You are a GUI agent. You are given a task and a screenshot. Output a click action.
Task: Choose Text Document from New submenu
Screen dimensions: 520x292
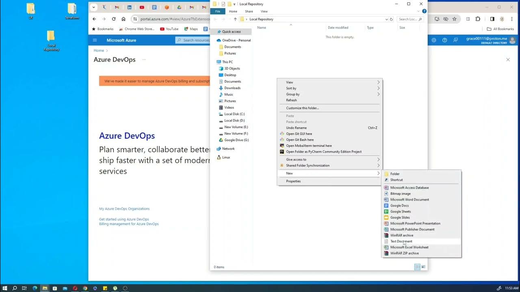tap(422, 241)
